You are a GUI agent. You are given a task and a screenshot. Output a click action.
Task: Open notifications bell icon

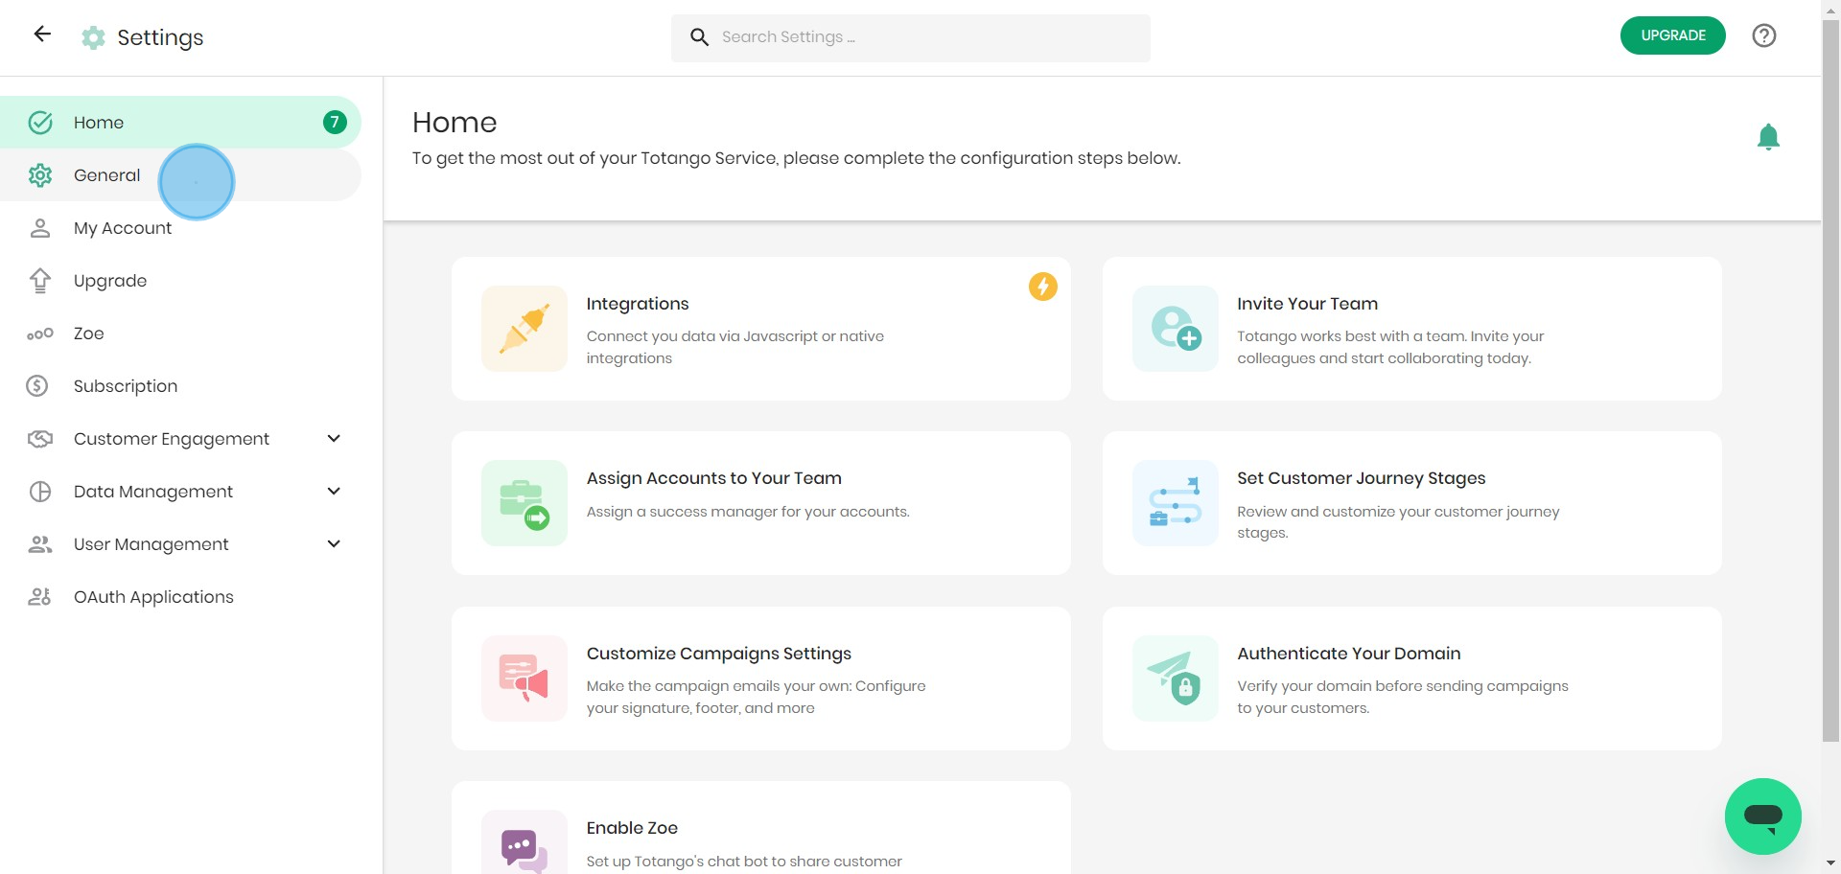click(x=1768, y=137)
